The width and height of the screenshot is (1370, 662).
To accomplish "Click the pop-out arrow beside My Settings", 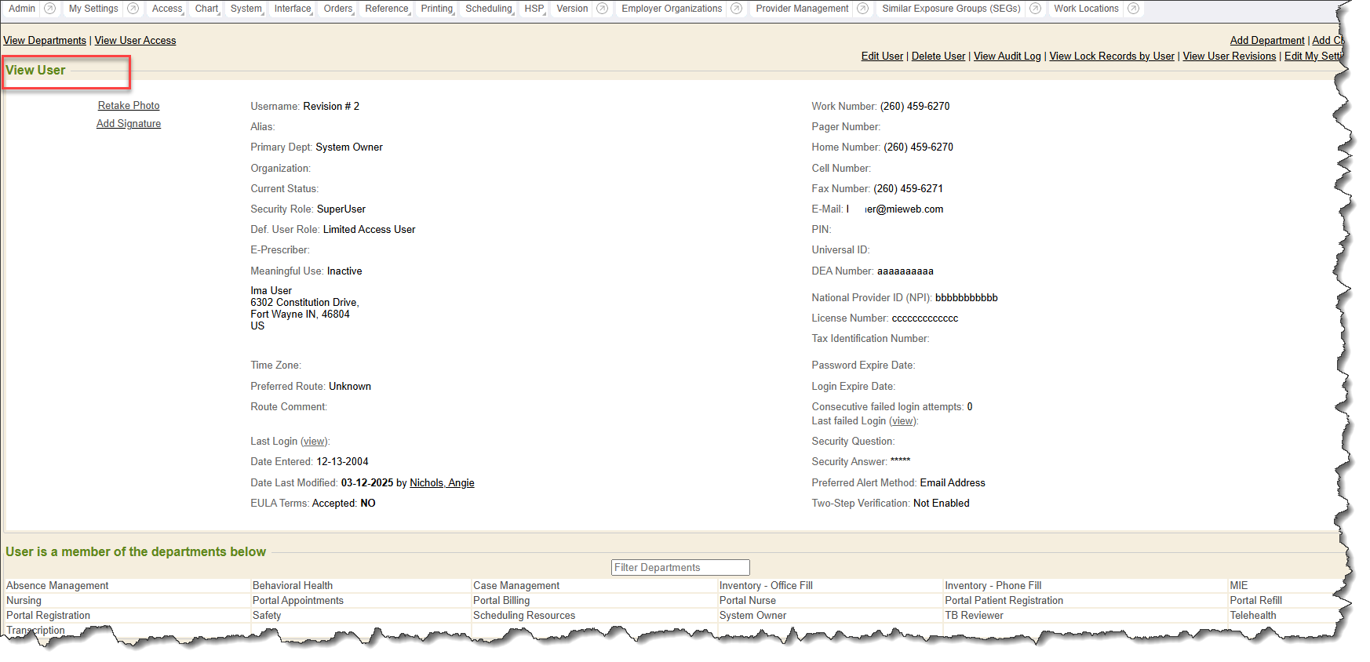I will [133, 9].
